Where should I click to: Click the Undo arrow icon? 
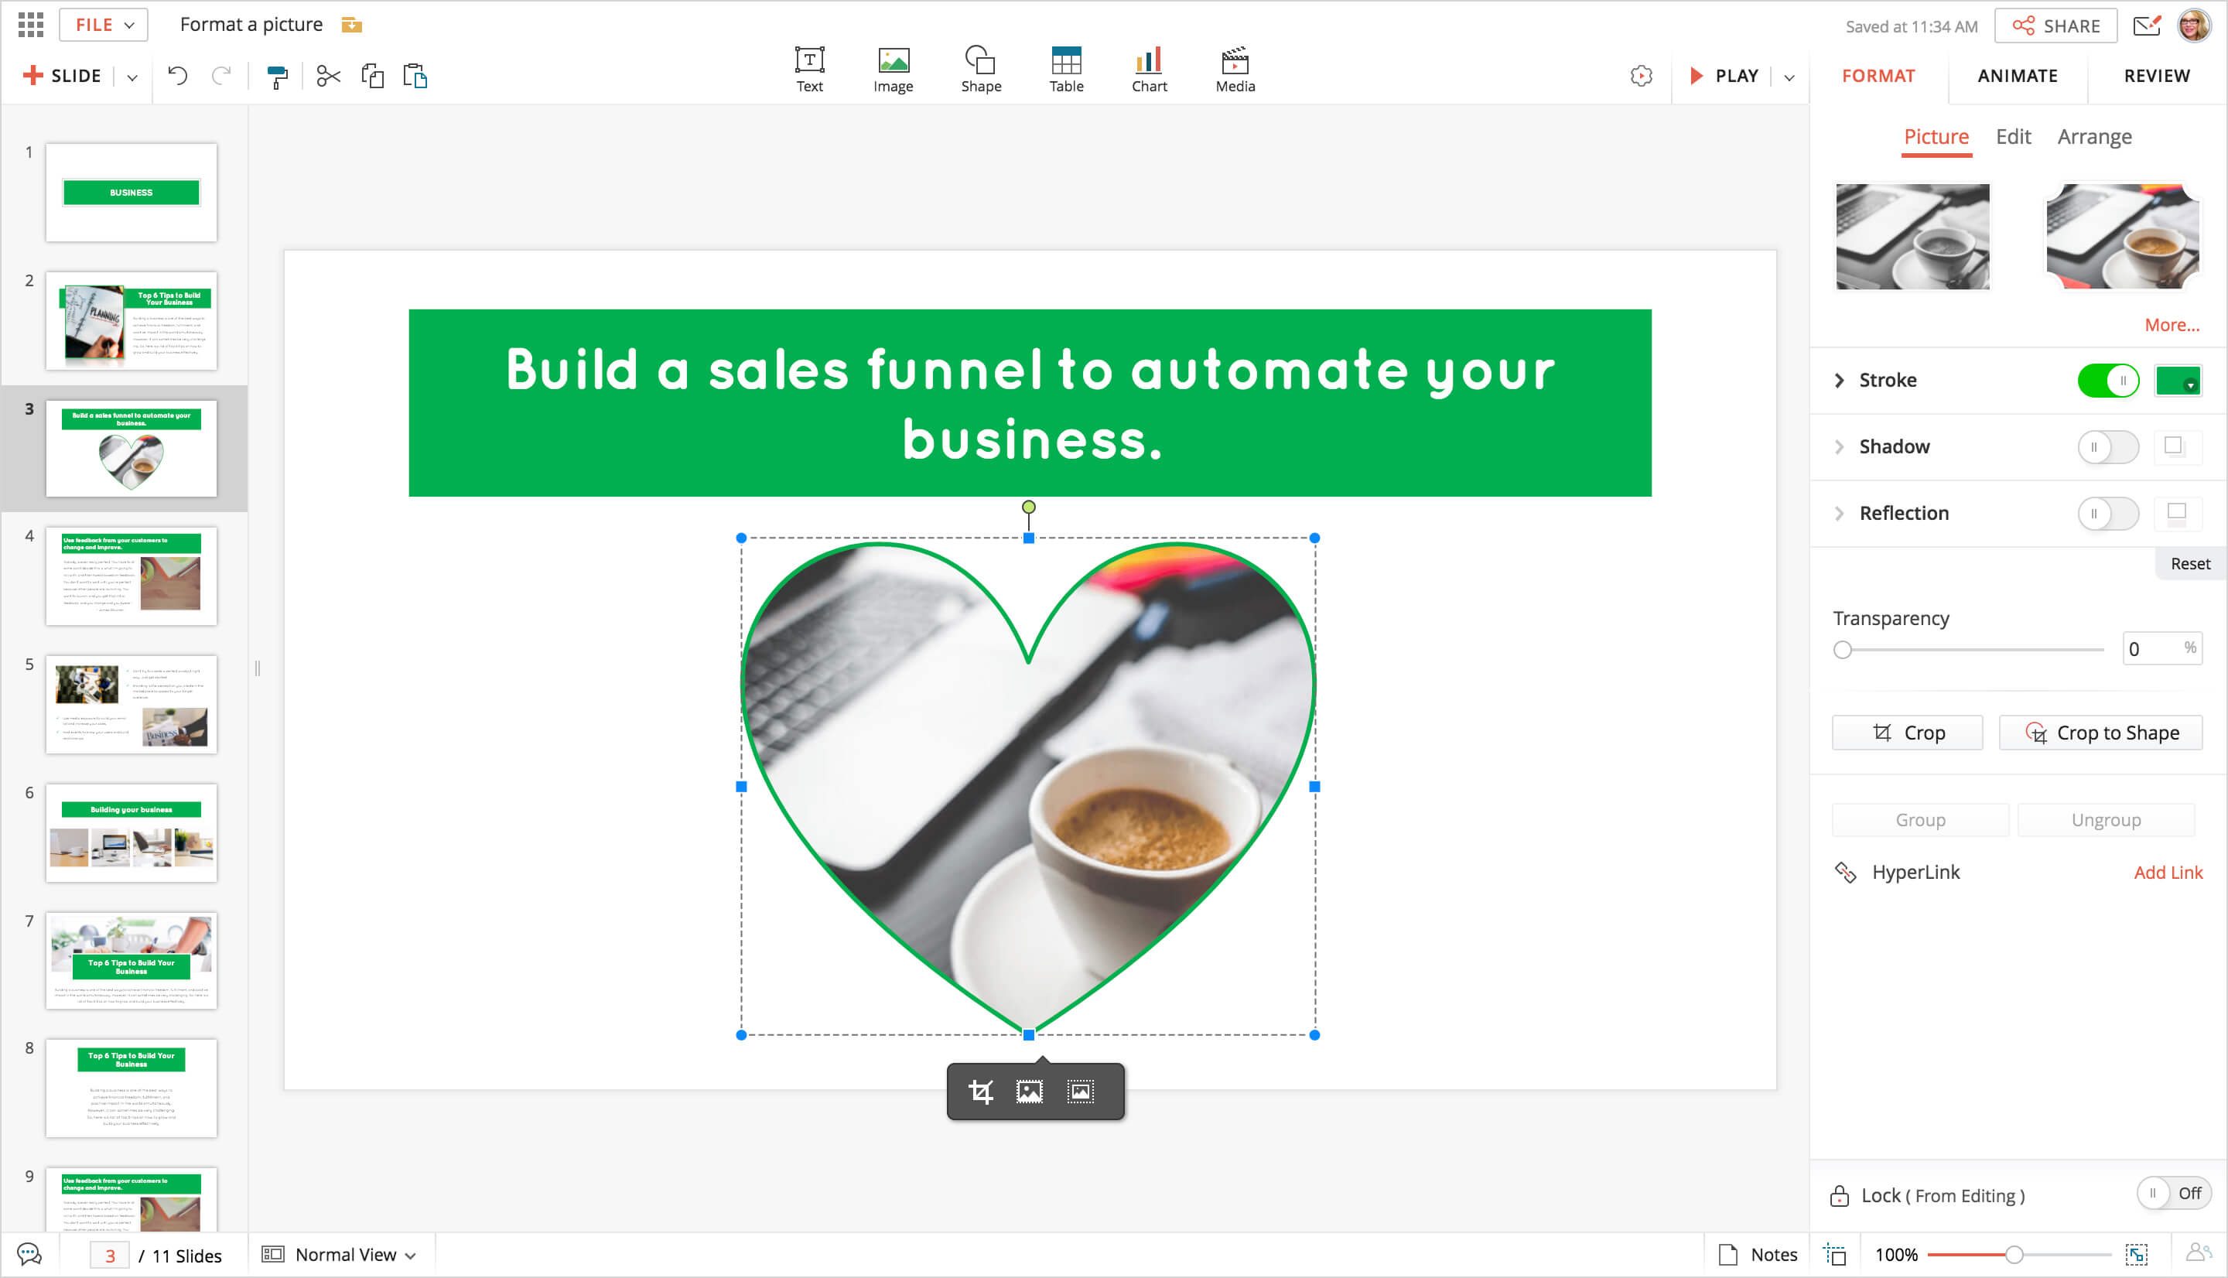click(x=178, y=77)
